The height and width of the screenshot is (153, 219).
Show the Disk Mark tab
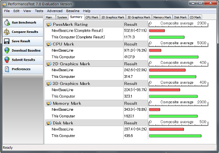pyautogui.click(x=180, y=17)
